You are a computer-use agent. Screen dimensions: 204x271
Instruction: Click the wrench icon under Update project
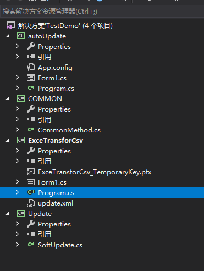pos(31,224)
